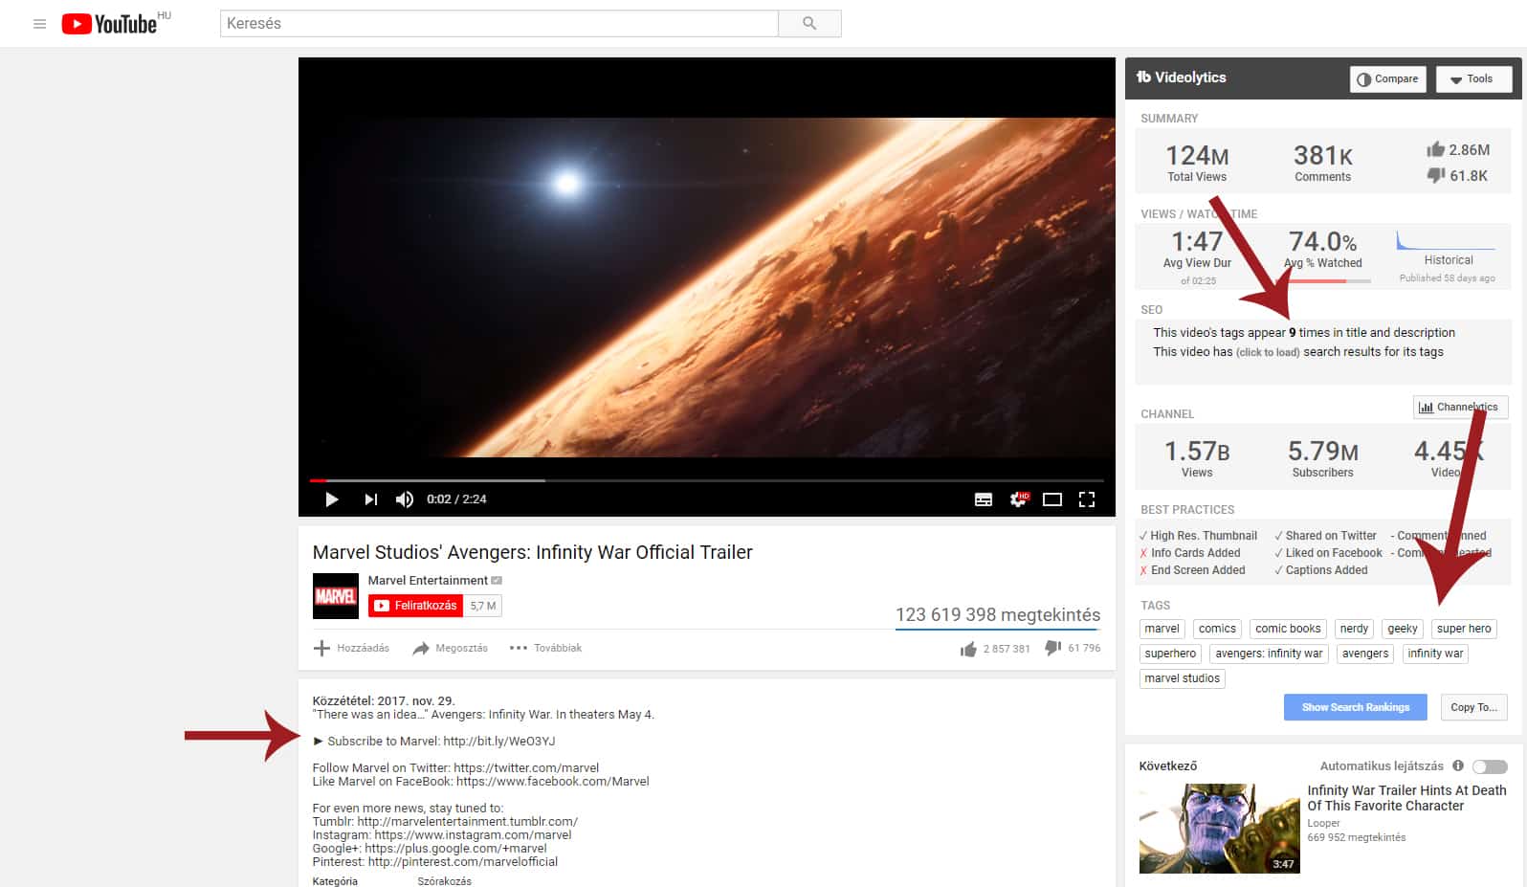This screenshot has height=887, width=1527.
Task: Switch to theater mode
Action: point(1052,499)
